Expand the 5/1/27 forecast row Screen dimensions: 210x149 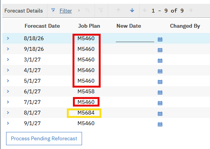click(x=8, y=81)
